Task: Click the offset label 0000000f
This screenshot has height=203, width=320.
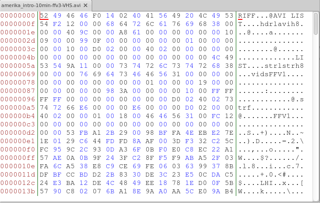Action: point(19,24)
